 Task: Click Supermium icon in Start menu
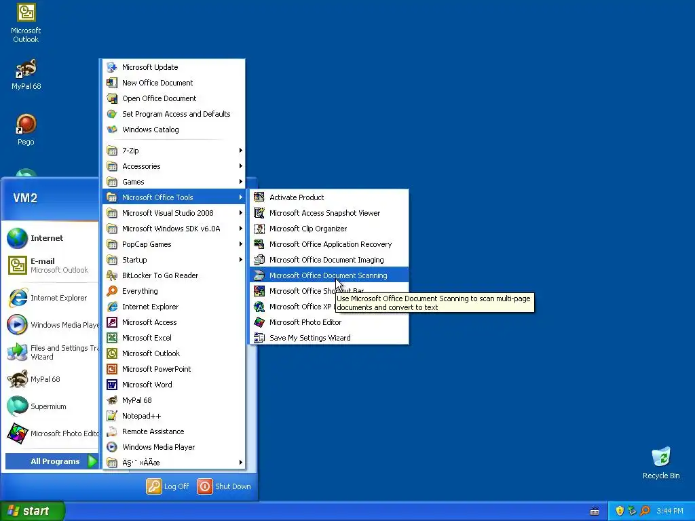click(x=17, y=406)
